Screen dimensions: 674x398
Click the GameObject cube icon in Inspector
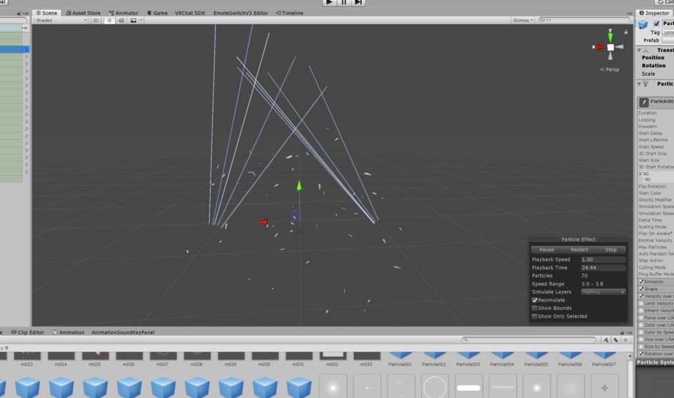(x=643, y=24)
